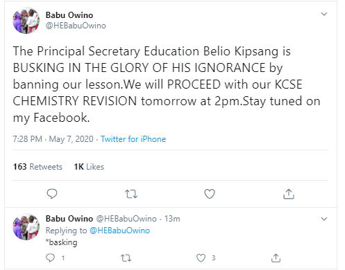Share the main tweet
This screenshot has width=345, height=270.
tap(289, 194)
